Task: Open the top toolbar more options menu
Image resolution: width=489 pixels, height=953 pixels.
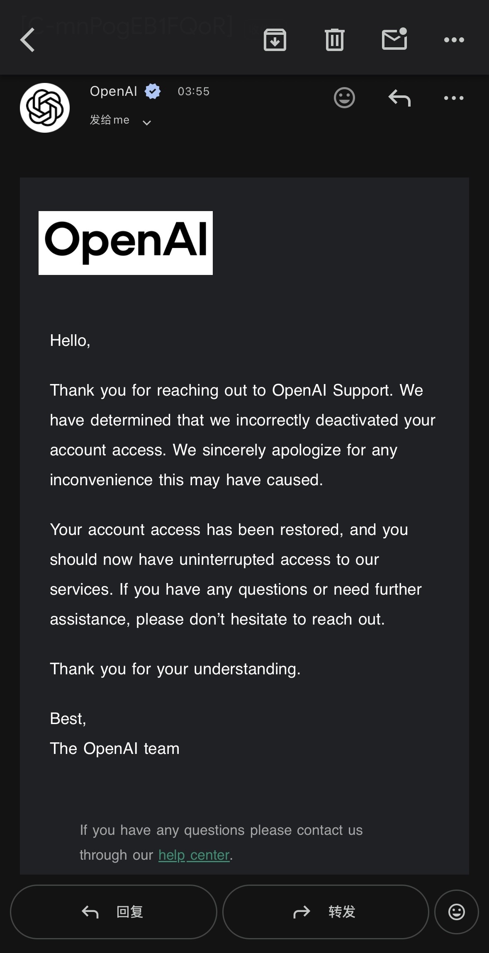Action: [454, 40]
